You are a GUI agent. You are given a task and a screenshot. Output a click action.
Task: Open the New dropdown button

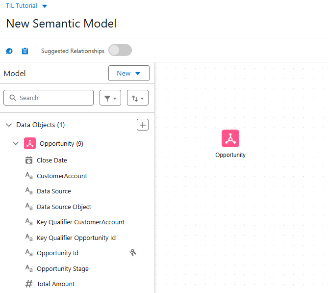[128, 74]
